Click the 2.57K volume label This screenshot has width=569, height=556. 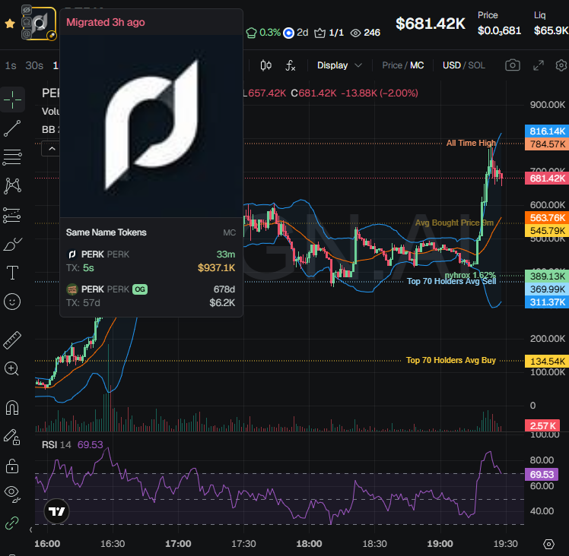click(543, 425)
